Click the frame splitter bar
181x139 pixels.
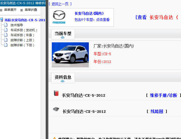point(47,70)
